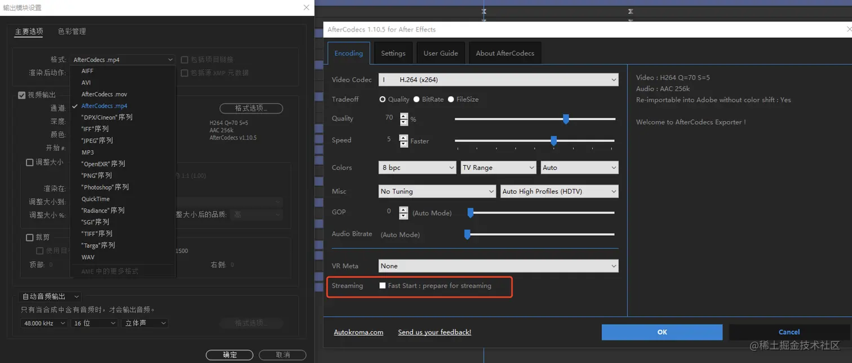The height and width of the screenshot is (363, 852).
Task: Toggle the 视频输出 checkbox
Action: click(x=22, y=95)
